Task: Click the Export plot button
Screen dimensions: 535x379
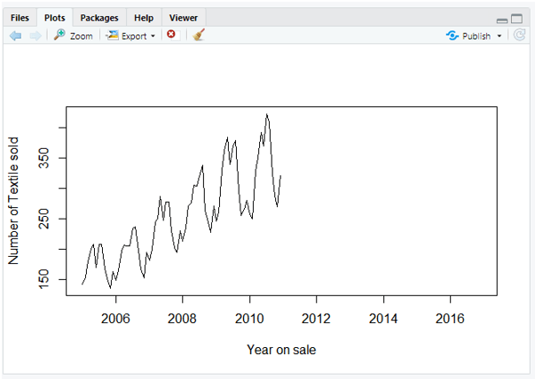Action: point(128,35)
